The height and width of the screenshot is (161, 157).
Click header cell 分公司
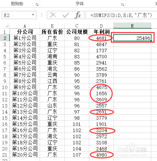(x=25, y=32)
